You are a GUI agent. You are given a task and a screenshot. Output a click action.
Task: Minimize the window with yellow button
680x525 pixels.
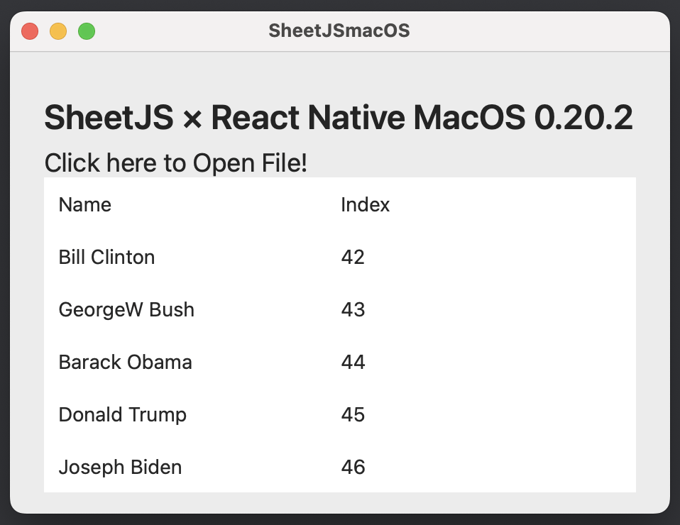58,31
